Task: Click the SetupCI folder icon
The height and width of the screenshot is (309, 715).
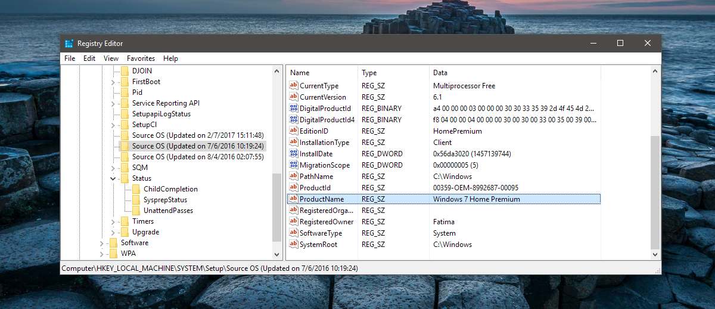Action: pos(125,125)
